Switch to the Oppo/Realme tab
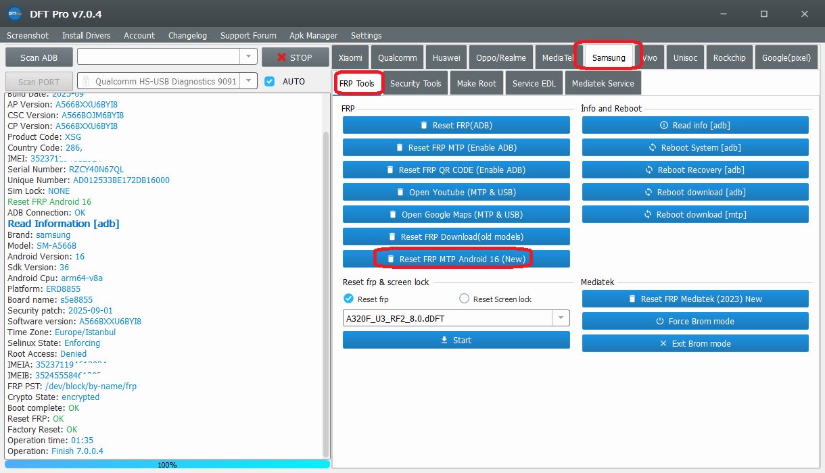 501,57
